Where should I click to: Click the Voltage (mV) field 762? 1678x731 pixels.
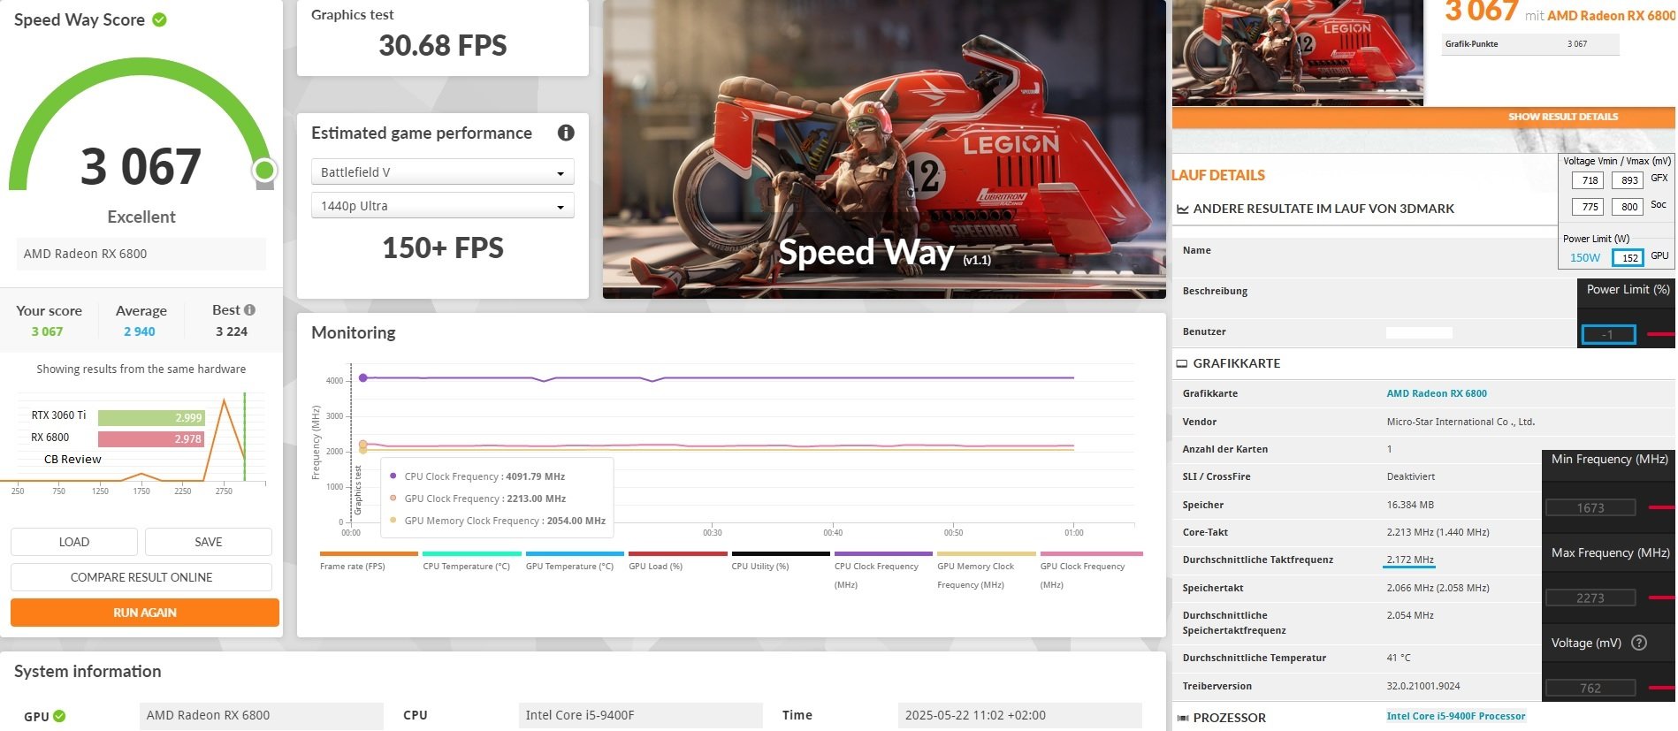(1590, 688)
